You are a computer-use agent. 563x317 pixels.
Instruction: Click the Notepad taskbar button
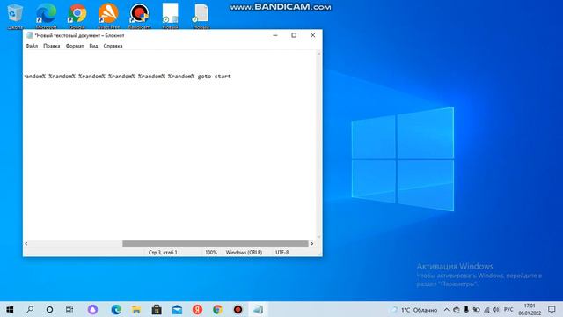point(258,309)
